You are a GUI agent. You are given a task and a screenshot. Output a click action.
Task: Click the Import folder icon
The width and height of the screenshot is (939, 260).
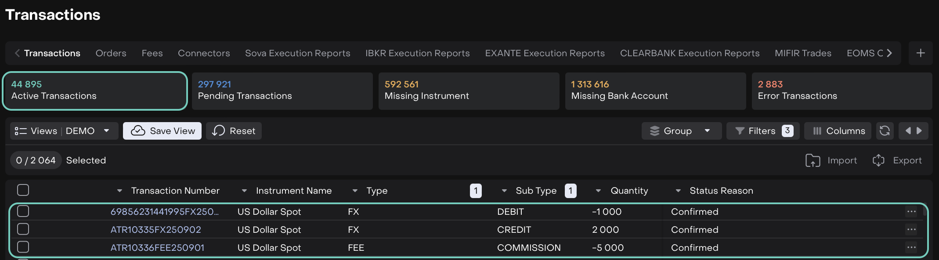813,161
